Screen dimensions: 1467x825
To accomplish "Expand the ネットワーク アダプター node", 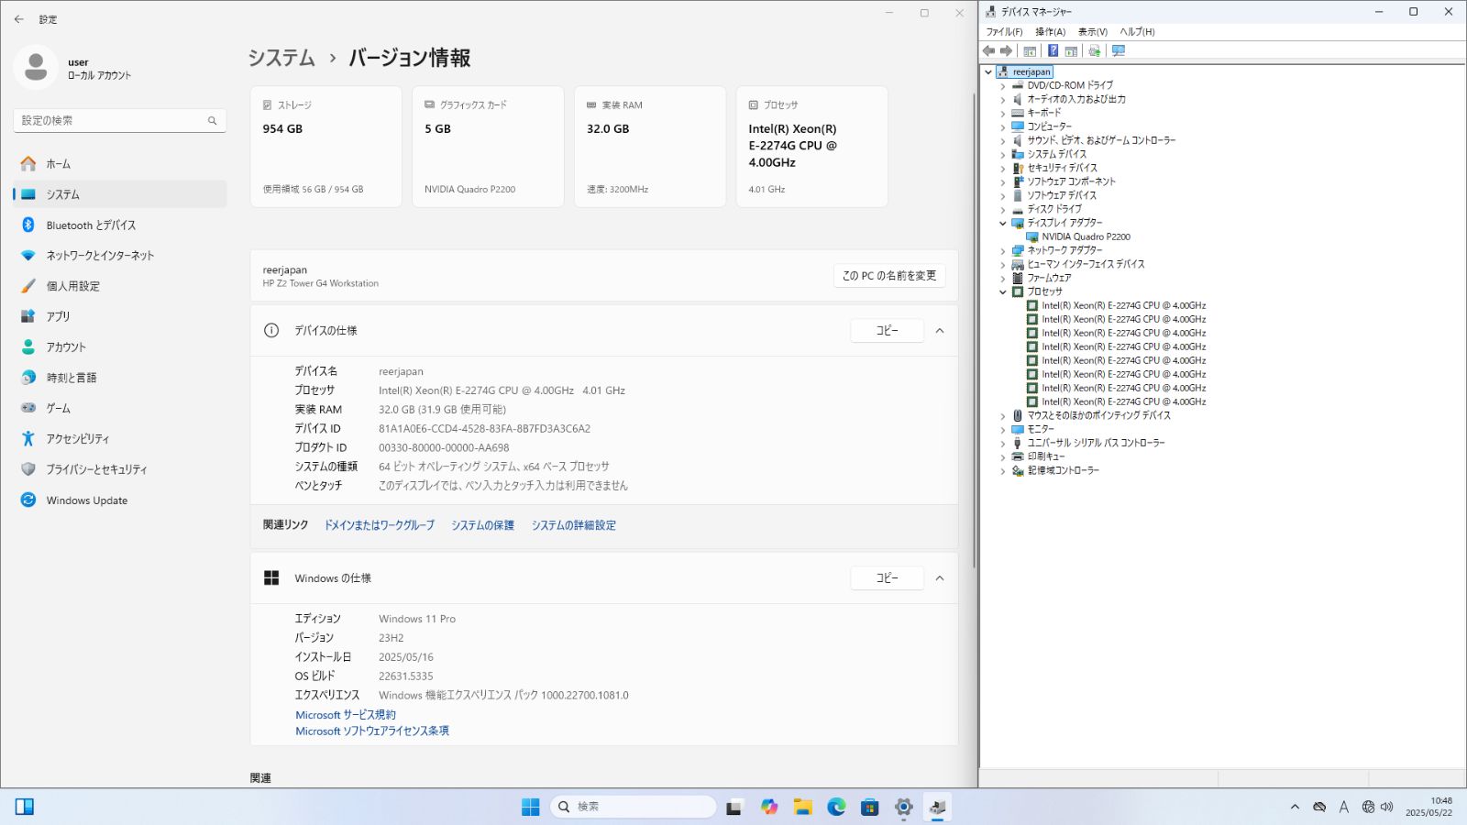I will 1003,251.
